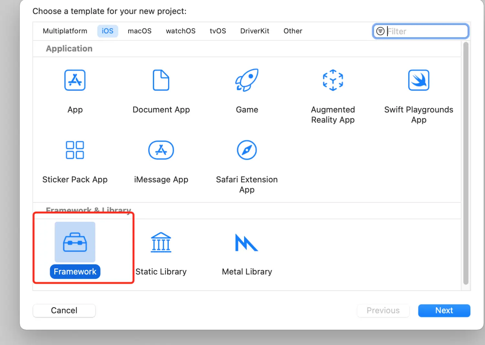485x345 pixels.
Task: Pick the Metal Library template icon
Action: 247,242
